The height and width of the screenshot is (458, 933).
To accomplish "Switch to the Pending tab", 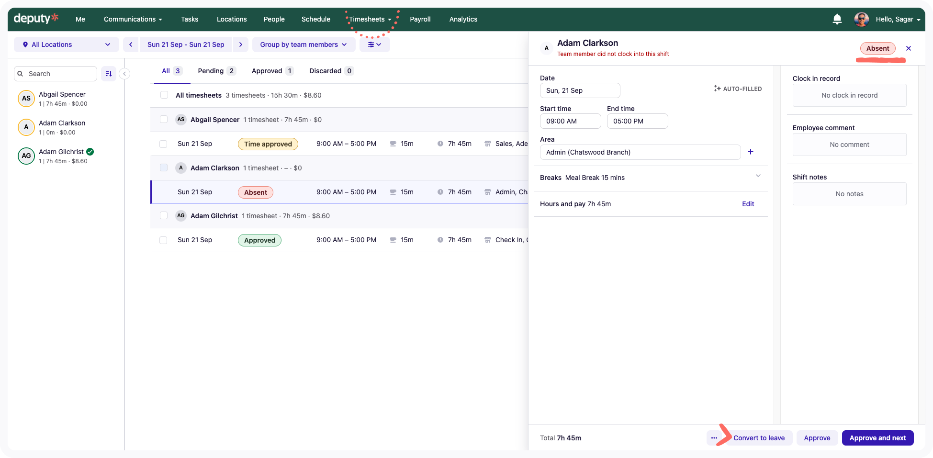I will click(x=216, y=71).
